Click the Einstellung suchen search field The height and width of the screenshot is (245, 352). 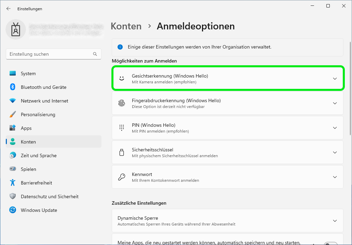pos(50,54)
